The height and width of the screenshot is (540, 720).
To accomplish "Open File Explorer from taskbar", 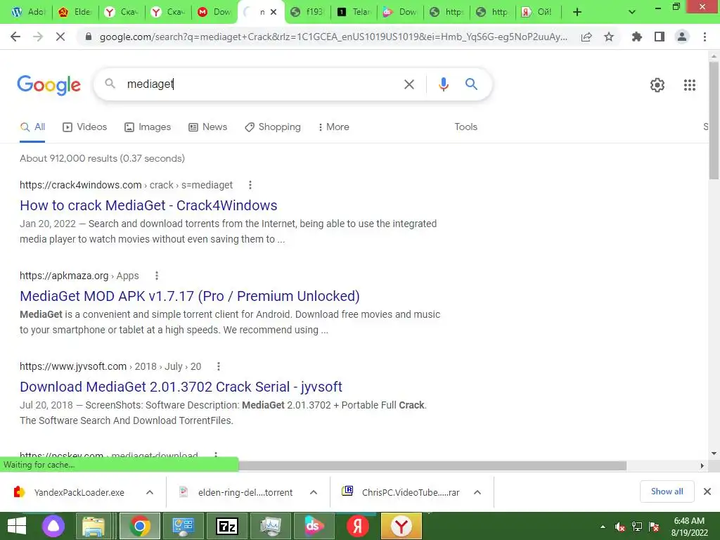I will pyautogui.click(x=94, y=526).
